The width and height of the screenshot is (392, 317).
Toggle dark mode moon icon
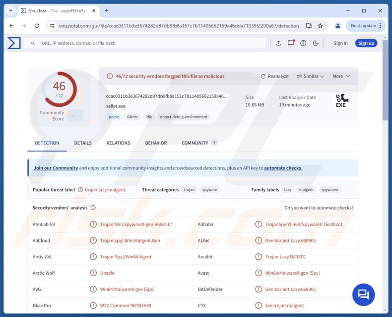(316, 43)
